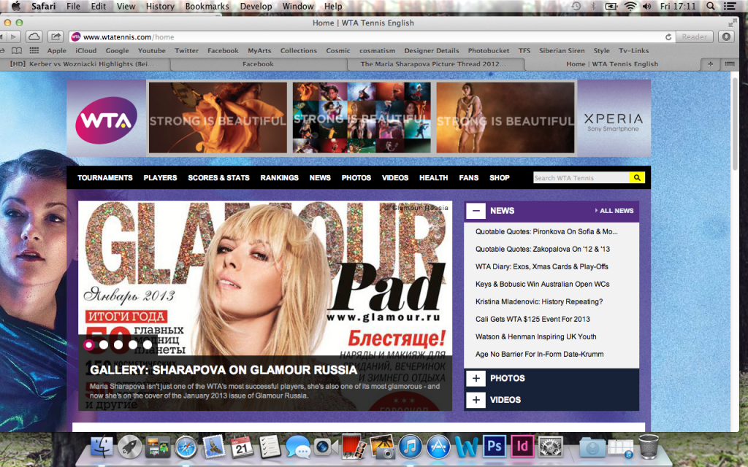Click the Mail stamp icon in dock
Image resolution: width=748 pixels, height=467 pixels.
[214, 447]
